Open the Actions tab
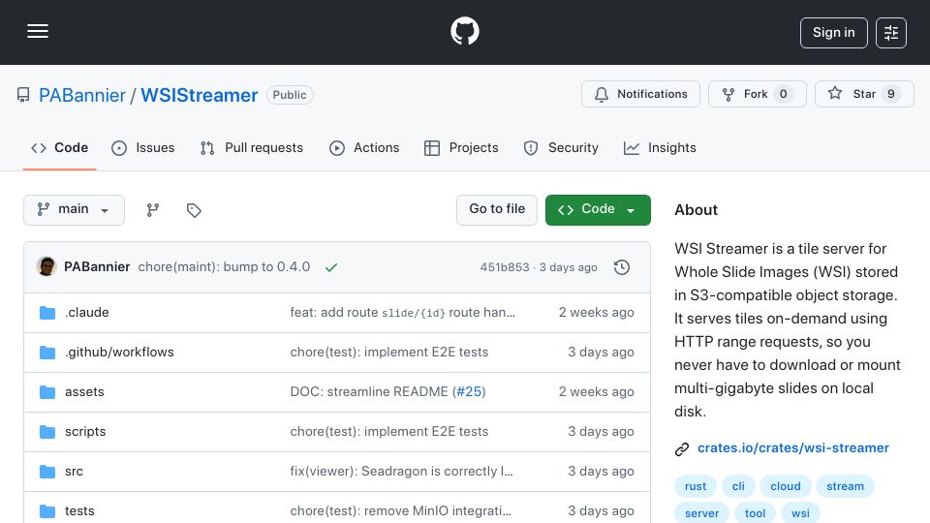This screenshot has height=523, width=930. [x=364, y=147]
